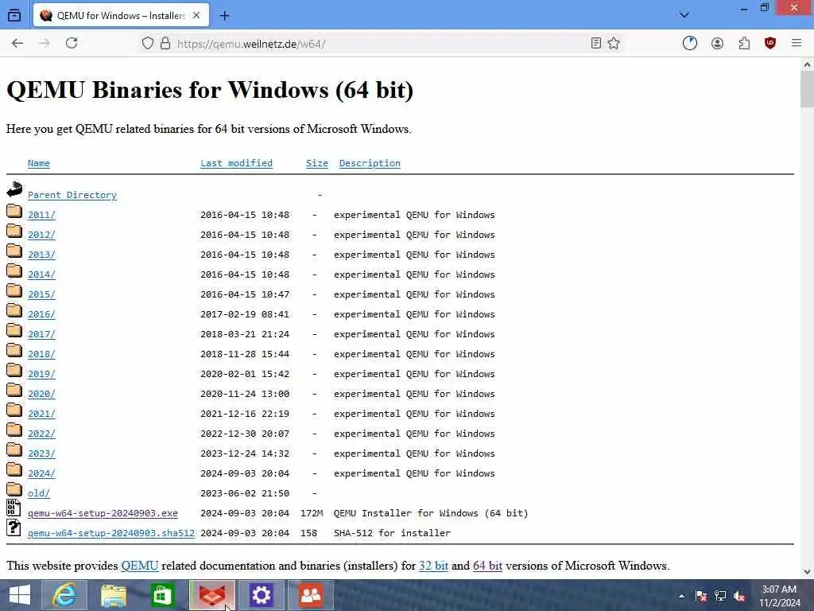Launch Internet Explorer from taskbar

pyautogui.click(x=64, y=595)
